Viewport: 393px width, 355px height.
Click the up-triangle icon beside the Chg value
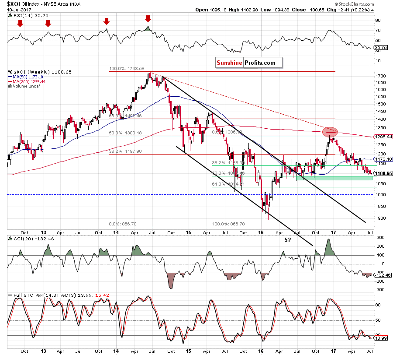pos(372,10)
